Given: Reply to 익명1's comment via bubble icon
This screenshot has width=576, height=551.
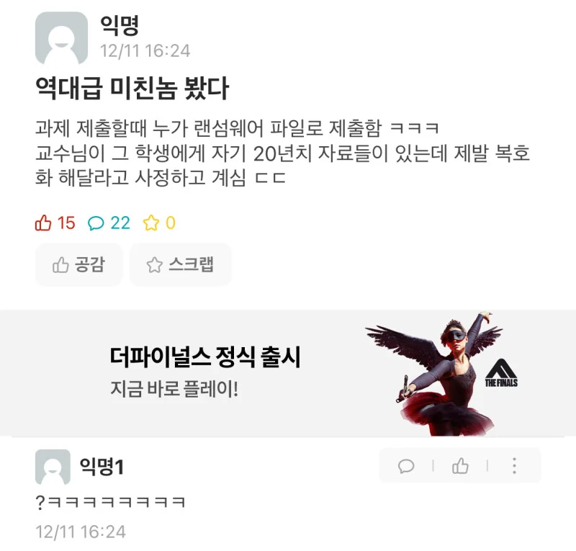Looking at the screenshot, I should pyautogui.click(x=406, y=466).
